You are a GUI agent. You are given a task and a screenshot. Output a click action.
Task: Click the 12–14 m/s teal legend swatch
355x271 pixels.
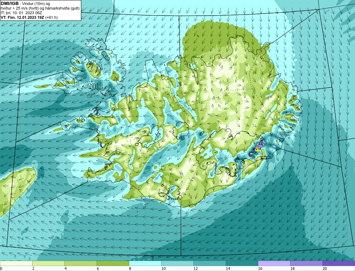point(210,263)
